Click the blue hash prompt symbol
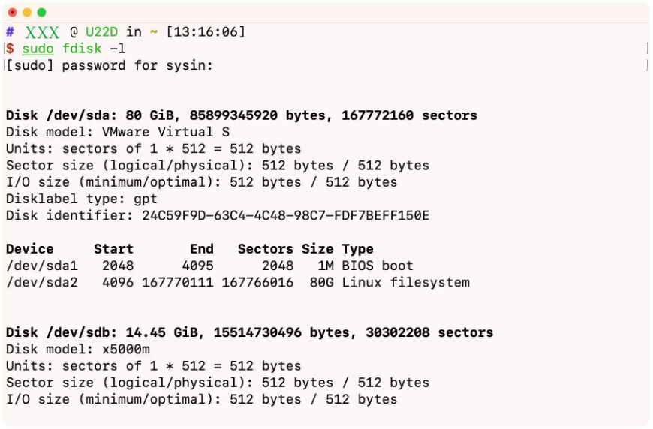The image size is (653, 429). [x=10, y=31]
